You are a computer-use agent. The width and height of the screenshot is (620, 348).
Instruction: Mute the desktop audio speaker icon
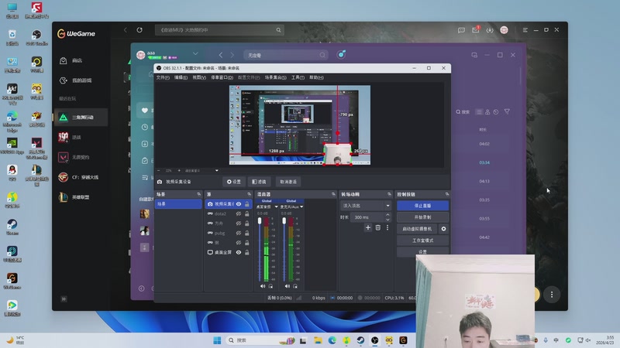click(263, 286)
